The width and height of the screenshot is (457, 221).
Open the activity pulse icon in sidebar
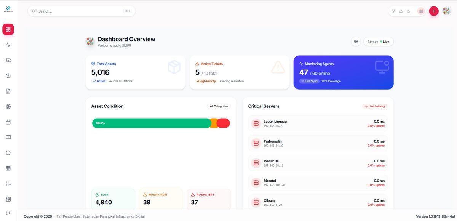click(8, 45)
